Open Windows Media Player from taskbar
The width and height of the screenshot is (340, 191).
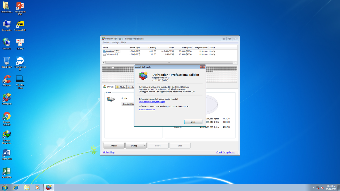point(37,188)
